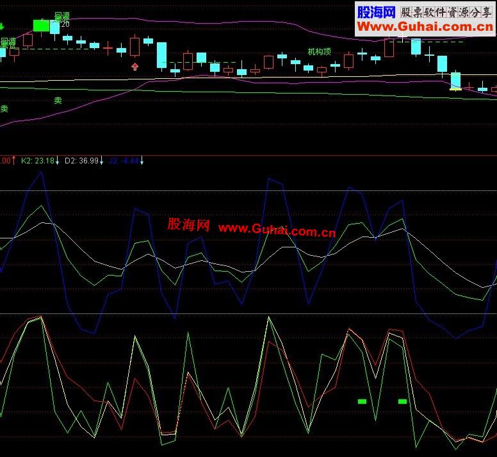Click the K2: 23.18 indicator value
497x457 pixels.
click(38, 161)
